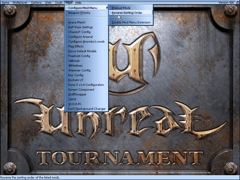Open the Multiplayer menu

20,2
